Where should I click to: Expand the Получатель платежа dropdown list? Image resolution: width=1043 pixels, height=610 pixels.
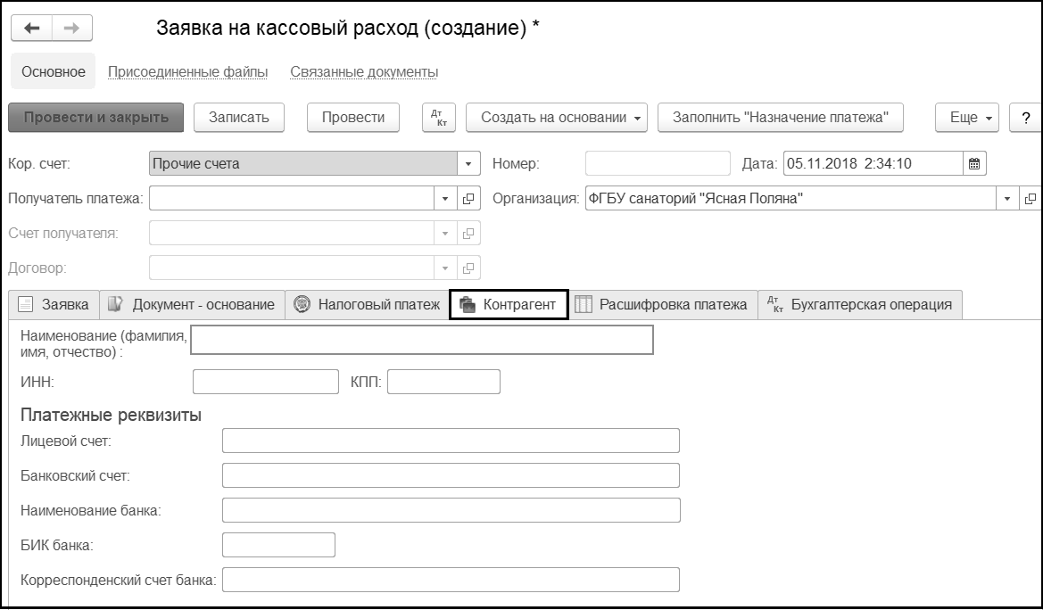coord(446,199)
